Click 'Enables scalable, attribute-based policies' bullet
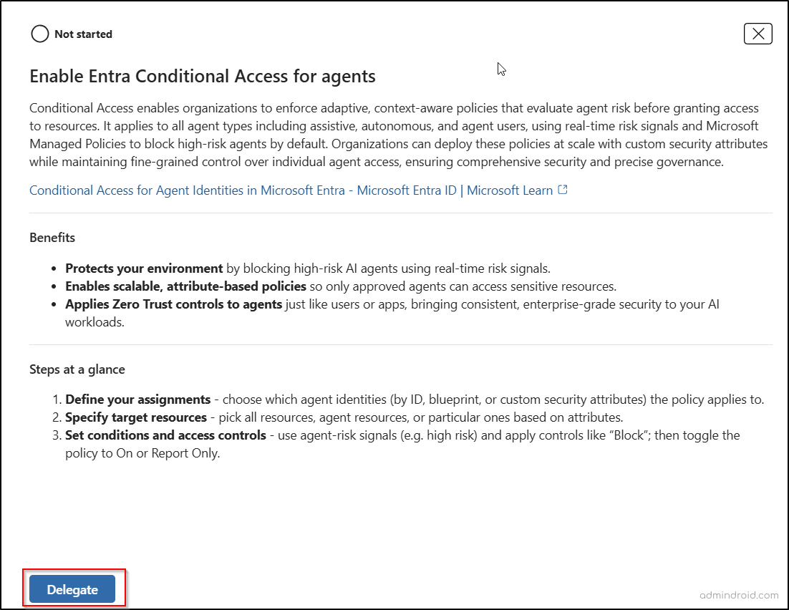Viewport: 789px width, 610px height. (x=185, y=286)
